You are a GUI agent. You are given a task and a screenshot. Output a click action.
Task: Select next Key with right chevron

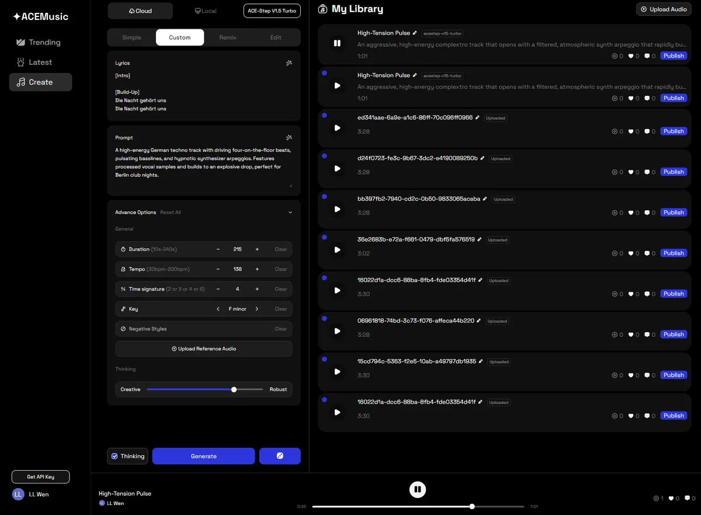point(256,309)
